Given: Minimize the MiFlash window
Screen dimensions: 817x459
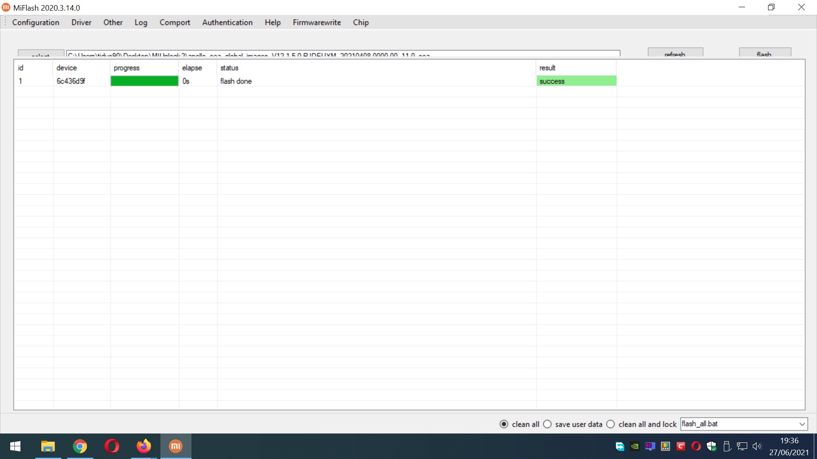Looking at the screenshot, I should [x=742, y=7].
